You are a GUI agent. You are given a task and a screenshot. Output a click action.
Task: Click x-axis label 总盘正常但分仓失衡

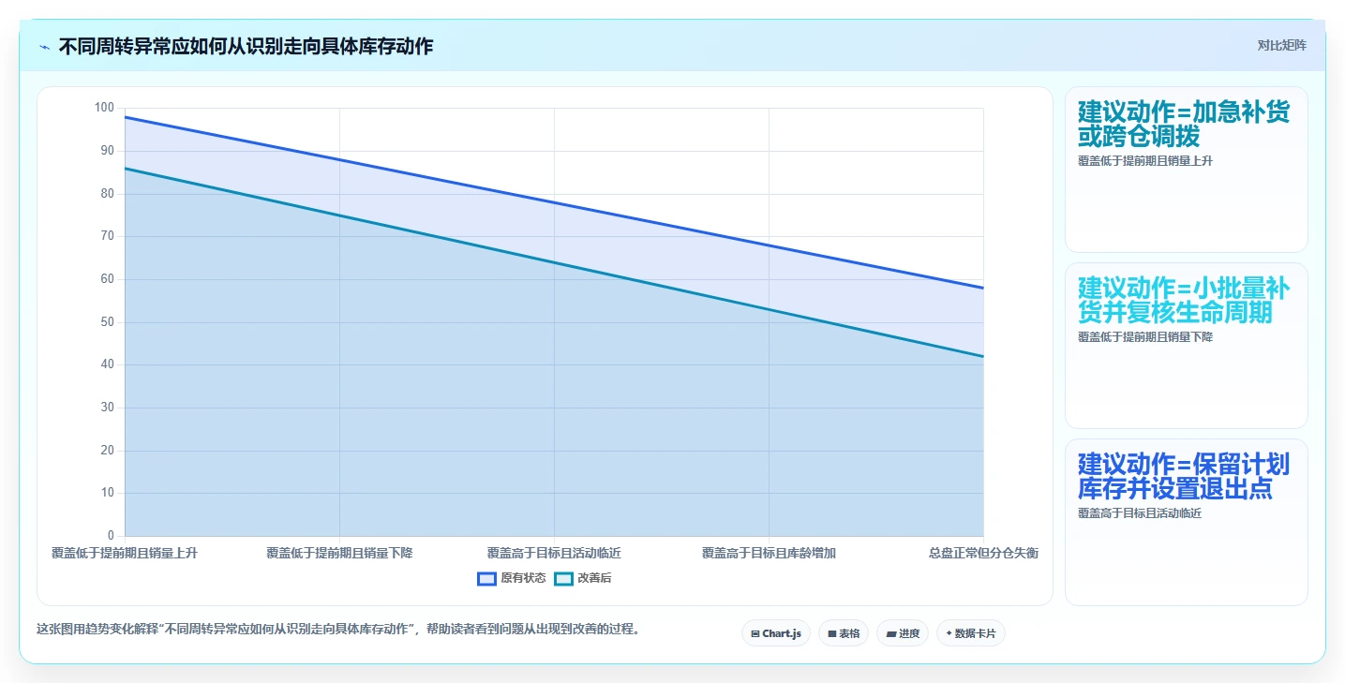(983, 554)
